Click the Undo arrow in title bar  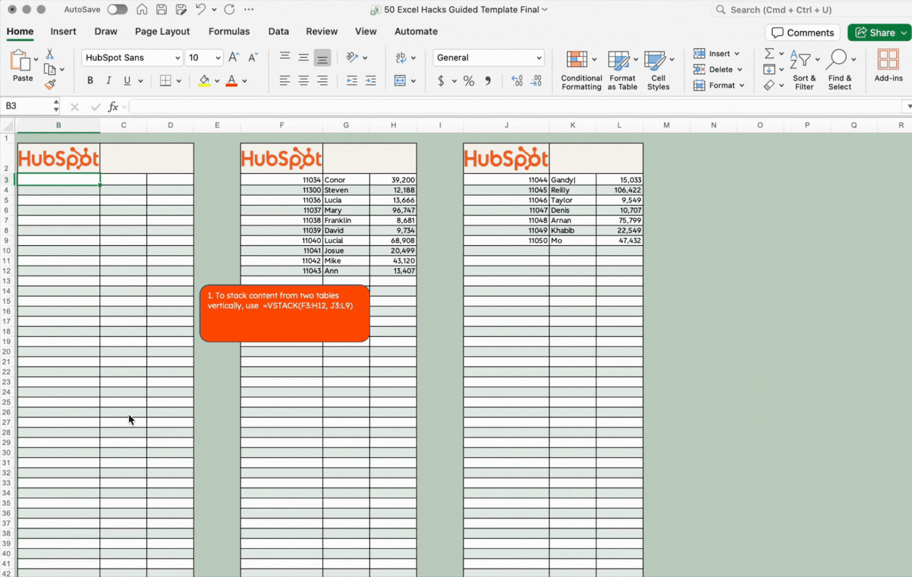(x=200, y=10)
